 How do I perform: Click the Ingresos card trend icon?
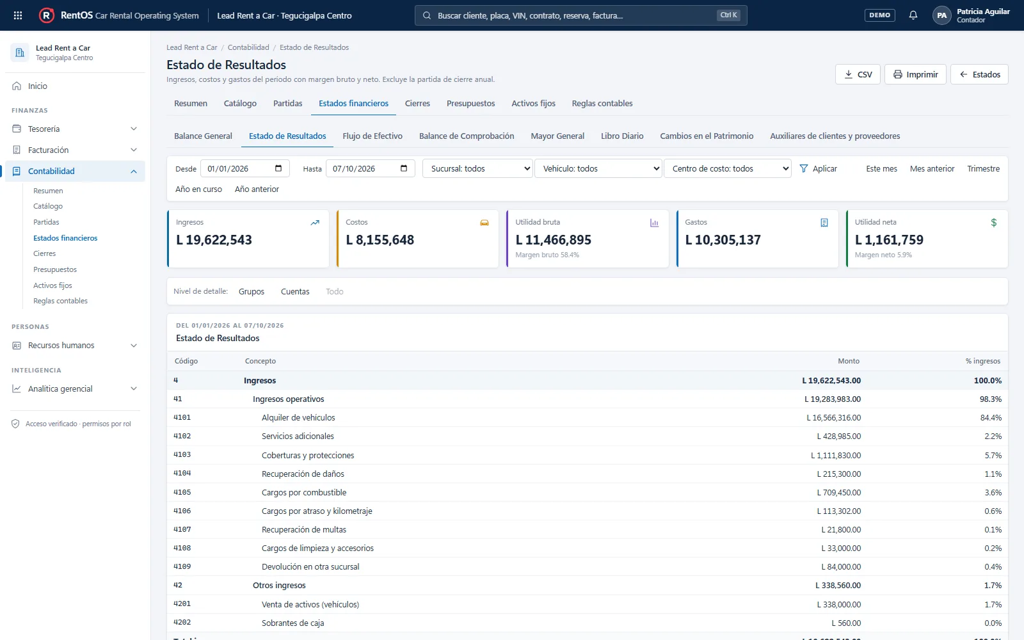(315, 223)
